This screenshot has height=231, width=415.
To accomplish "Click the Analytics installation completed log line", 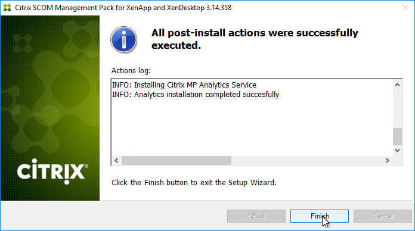I will [196, 95].
